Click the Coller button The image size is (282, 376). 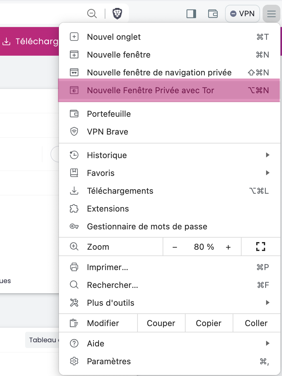256,323
